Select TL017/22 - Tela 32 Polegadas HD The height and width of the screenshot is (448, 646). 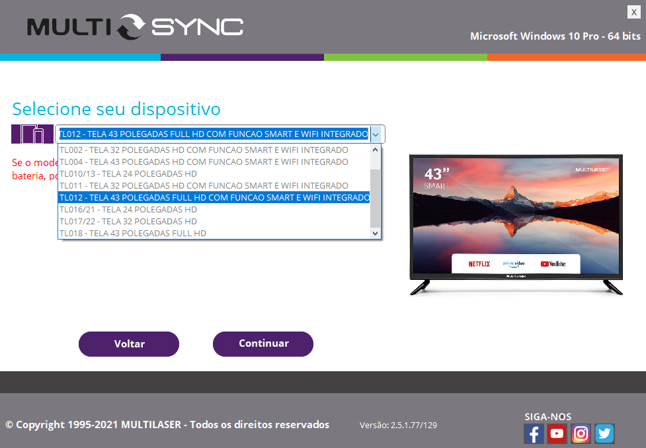214,222
